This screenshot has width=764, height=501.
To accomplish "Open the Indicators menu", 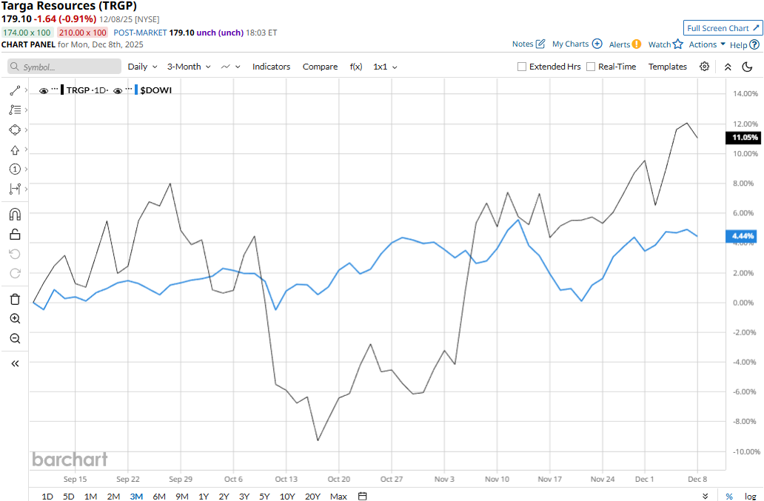I will click(x=271, y=67).
